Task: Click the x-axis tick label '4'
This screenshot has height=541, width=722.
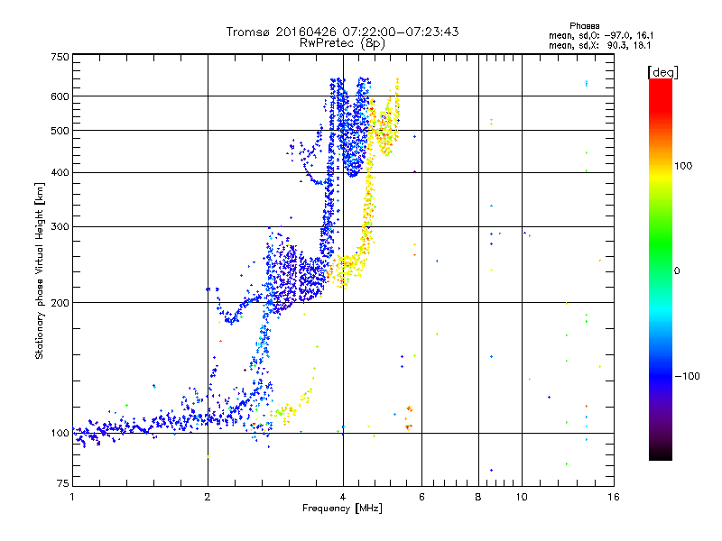Action: 343,497
